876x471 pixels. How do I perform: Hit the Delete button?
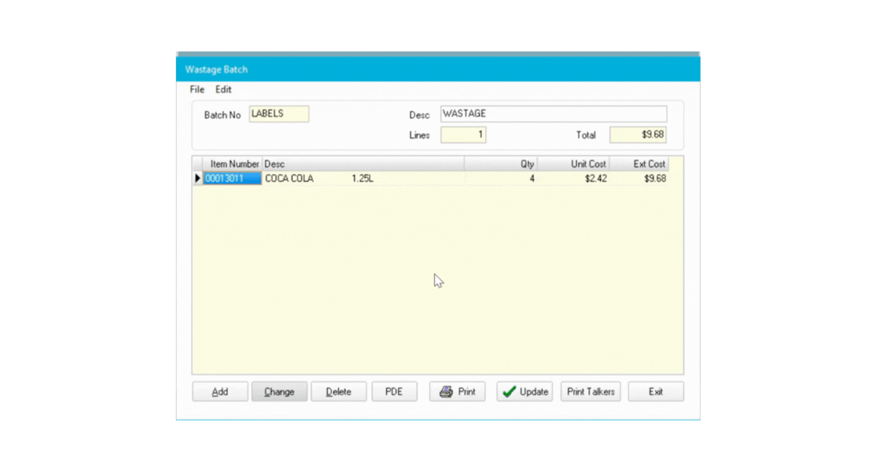pyautogui.click(x=338, y=392)
